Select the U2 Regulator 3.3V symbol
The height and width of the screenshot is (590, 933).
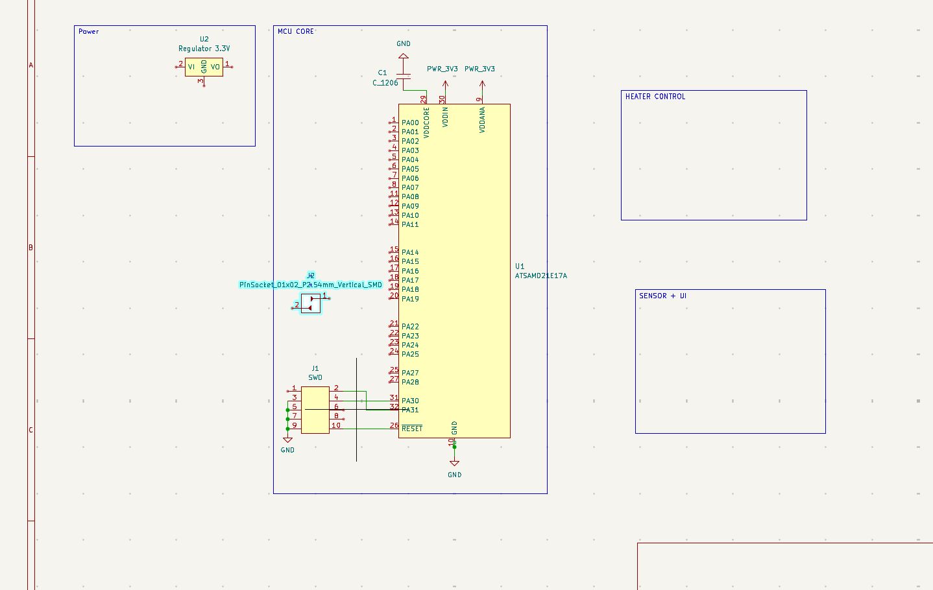click(203, 66)
